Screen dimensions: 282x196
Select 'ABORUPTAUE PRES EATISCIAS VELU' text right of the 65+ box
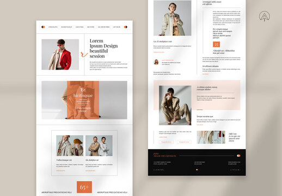point(112,192)
